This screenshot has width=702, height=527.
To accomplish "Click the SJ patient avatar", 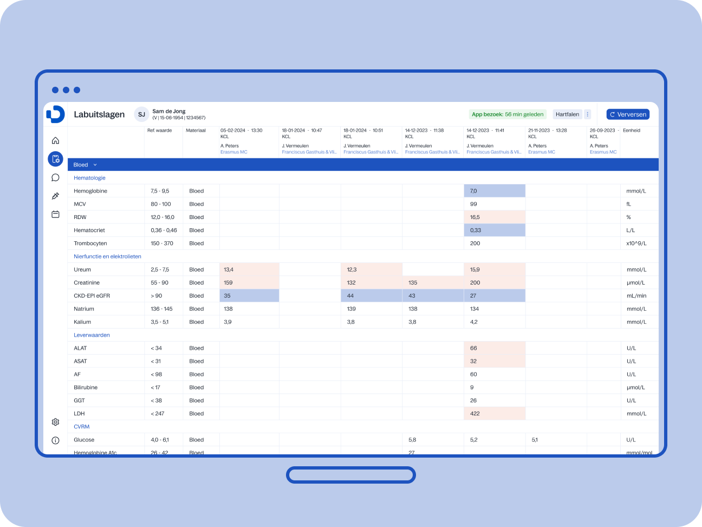I will click(141, 114).
